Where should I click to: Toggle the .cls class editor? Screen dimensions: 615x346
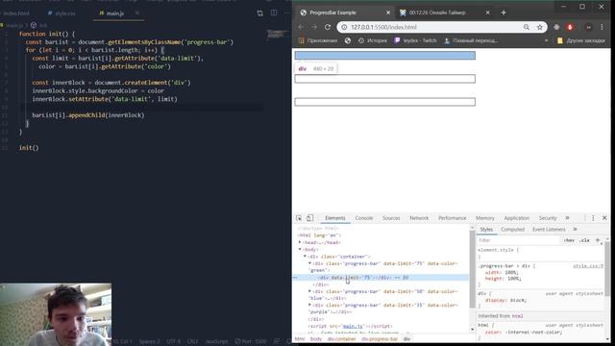[x=585, y=240]
